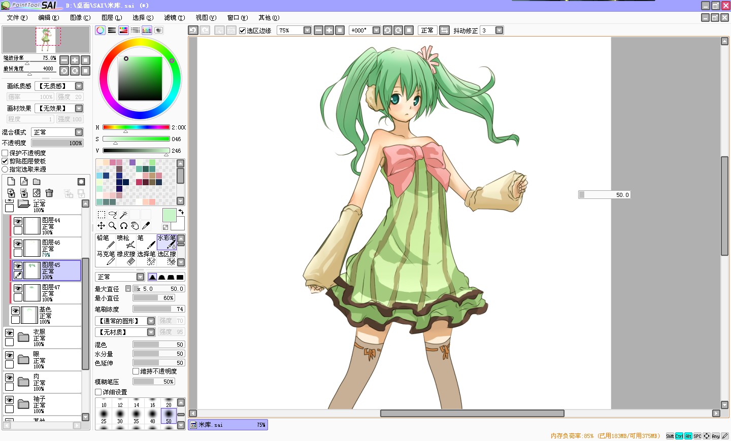Image resolution: width=731 pixels, height=441 pixels.
Task: Open the 画材效果 dropdown
Action: click(79, 108)
